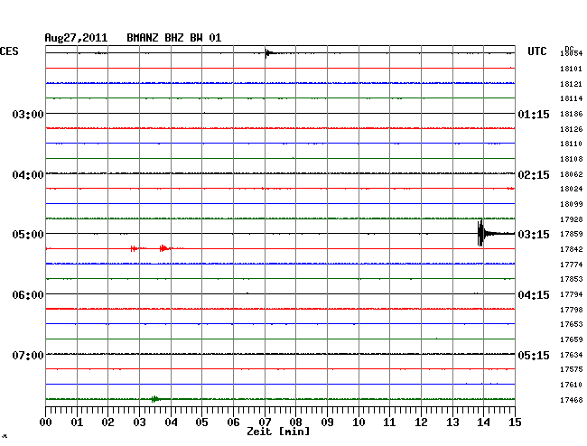Viewport: 587px width, 446px height.
Task: Click the Zeit [min] axis title
Action: pyautogui.click(x=278, y=432)
